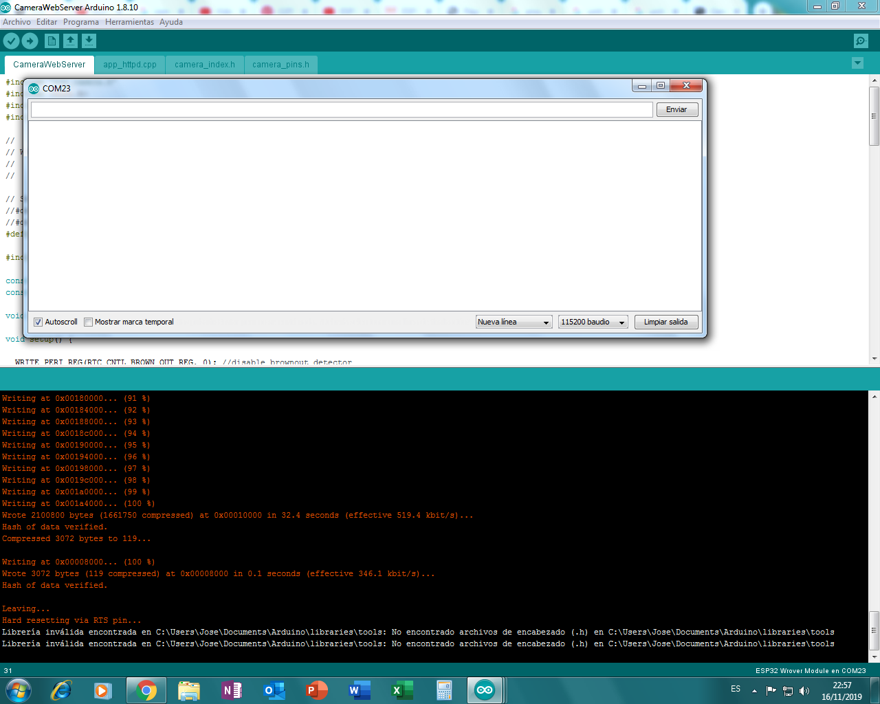Image resolution: width=880 pixels, height=704 pixels.
Task: Open the Editar menu
Action: [x=47, y=22]
